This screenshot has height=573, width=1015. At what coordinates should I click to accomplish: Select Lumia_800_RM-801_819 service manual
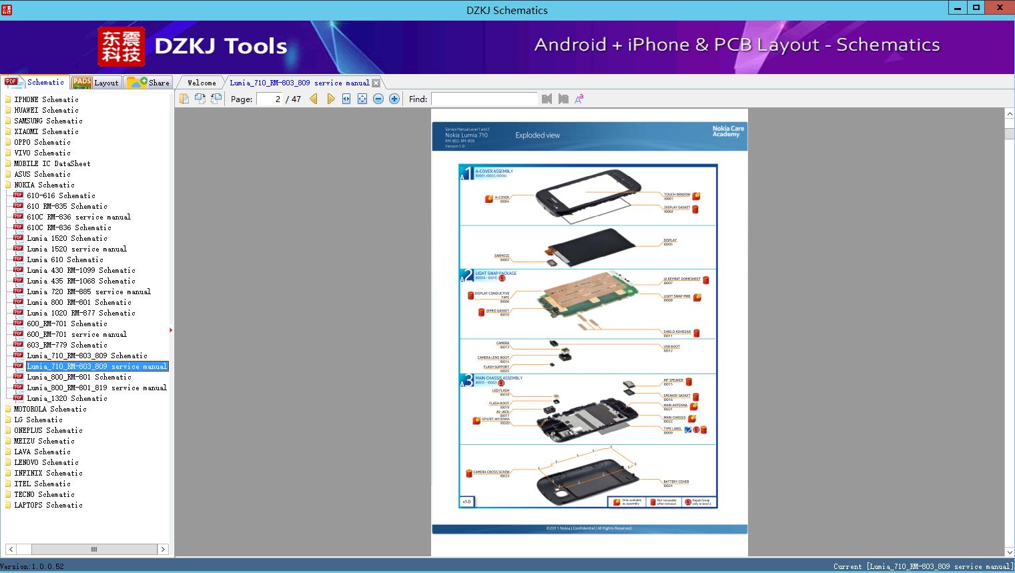pyautogui.click(x=97, y=388)
